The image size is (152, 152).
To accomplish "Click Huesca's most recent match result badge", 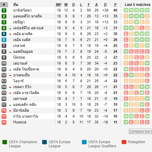I will coord(147,122).
